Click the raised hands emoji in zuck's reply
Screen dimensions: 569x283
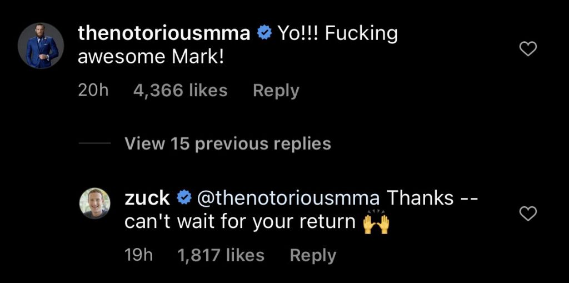376,223
